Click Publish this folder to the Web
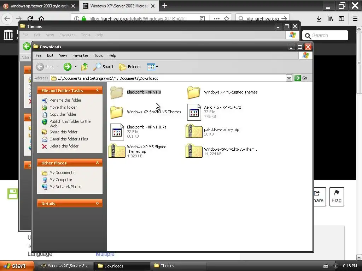The height and width of the screenshot is (271, 362). [70, 124]
